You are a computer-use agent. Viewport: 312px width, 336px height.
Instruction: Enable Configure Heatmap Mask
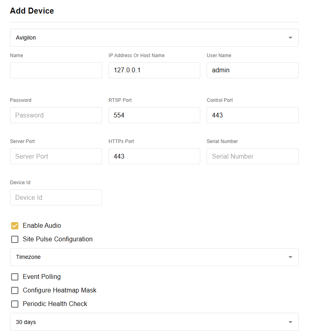pyautogui.click(x=15, y=290)
